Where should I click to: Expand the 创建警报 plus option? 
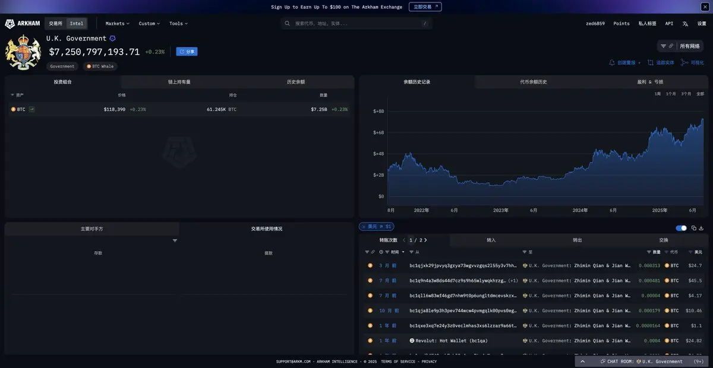(639, 62)
